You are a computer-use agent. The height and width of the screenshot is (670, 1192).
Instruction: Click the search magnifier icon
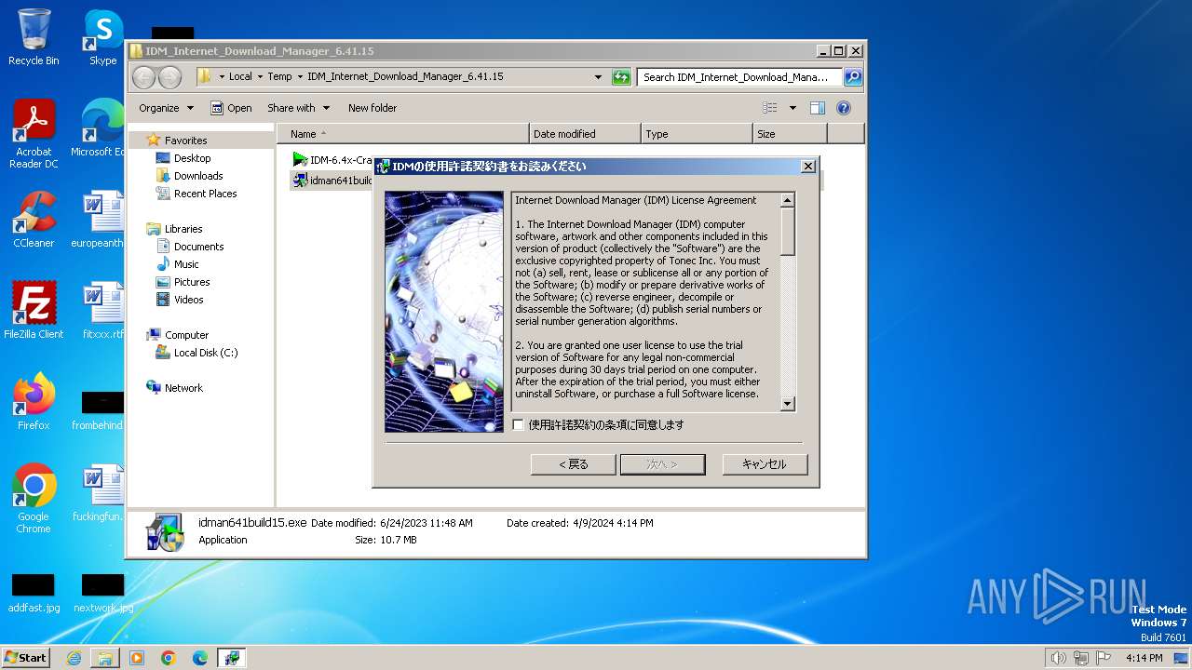(x=853, y=77)
